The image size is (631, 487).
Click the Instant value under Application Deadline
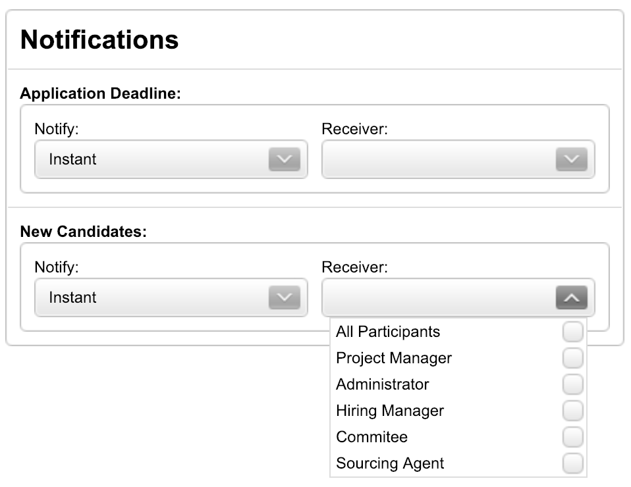[72, 160]
